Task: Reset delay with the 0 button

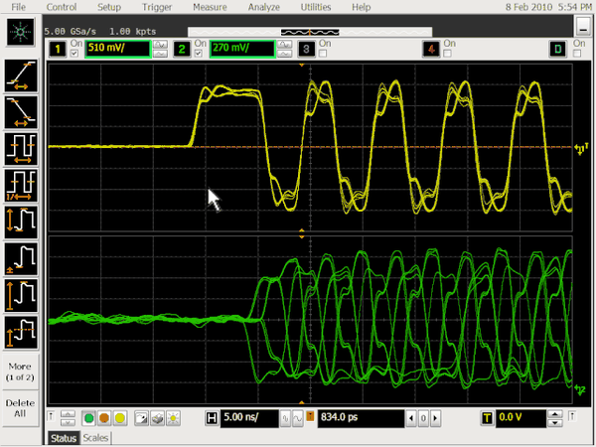Action: (x=423, y=418)
